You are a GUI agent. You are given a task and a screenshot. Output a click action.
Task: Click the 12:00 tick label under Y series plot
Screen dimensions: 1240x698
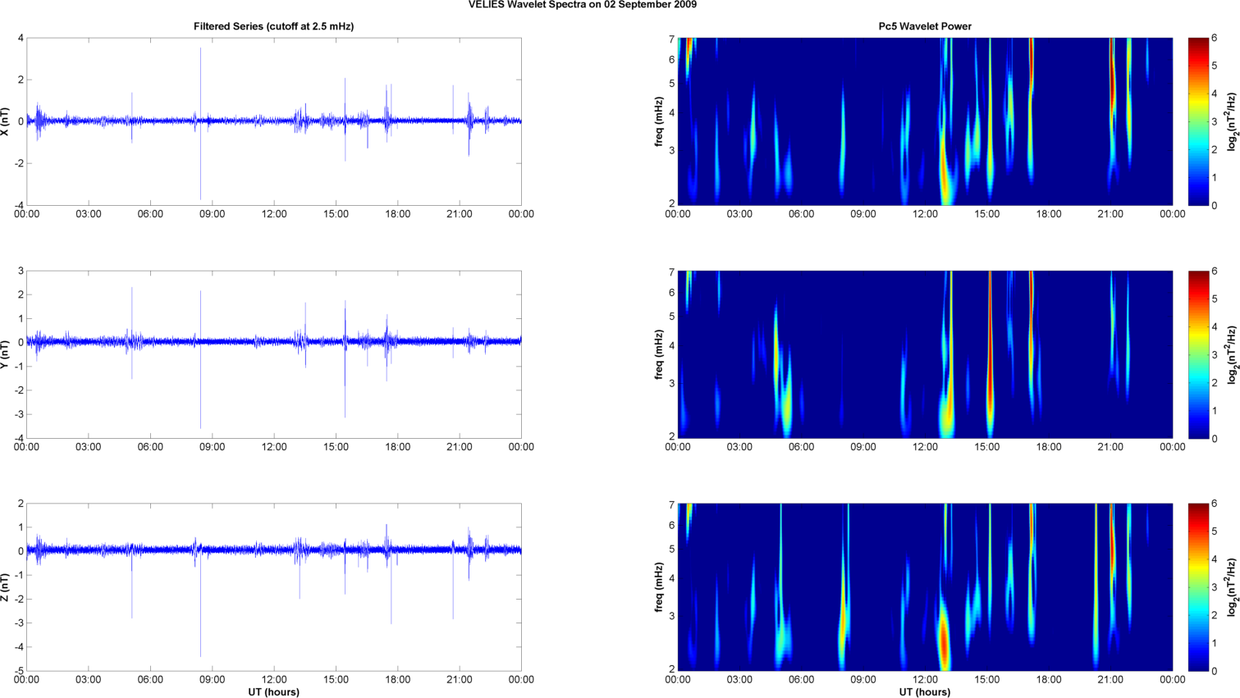pos(274,447)
